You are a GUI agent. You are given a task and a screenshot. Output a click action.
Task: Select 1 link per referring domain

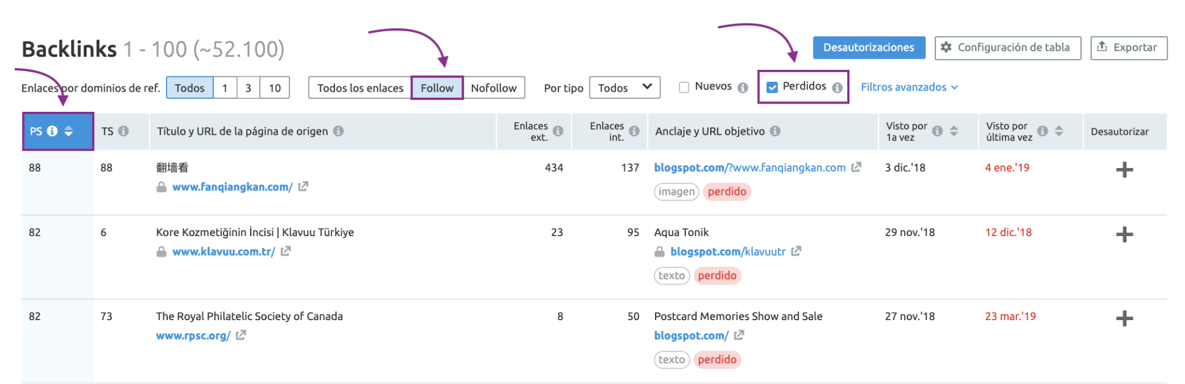(225, 88)
